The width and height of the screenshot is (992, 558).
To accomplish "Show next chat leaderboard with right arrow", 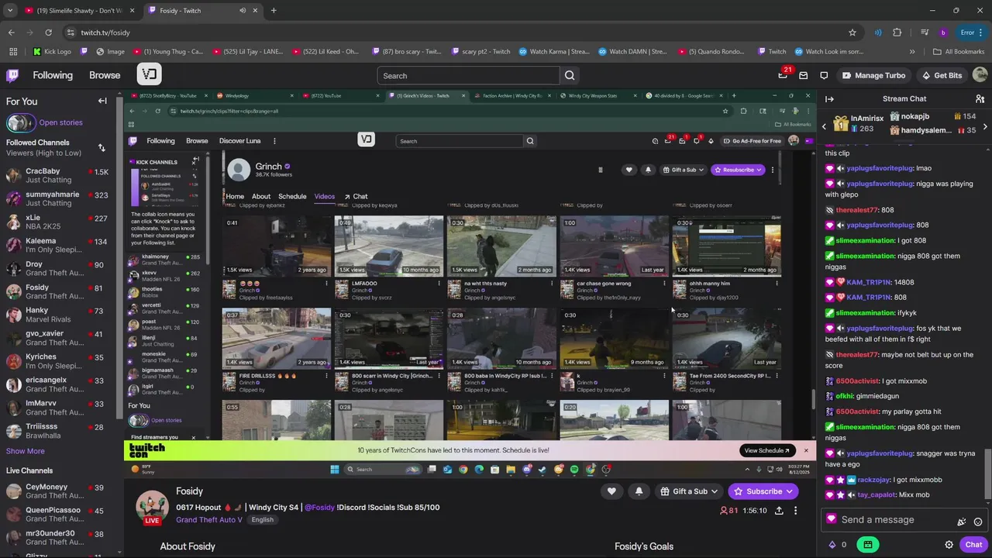I will [985, 126].
